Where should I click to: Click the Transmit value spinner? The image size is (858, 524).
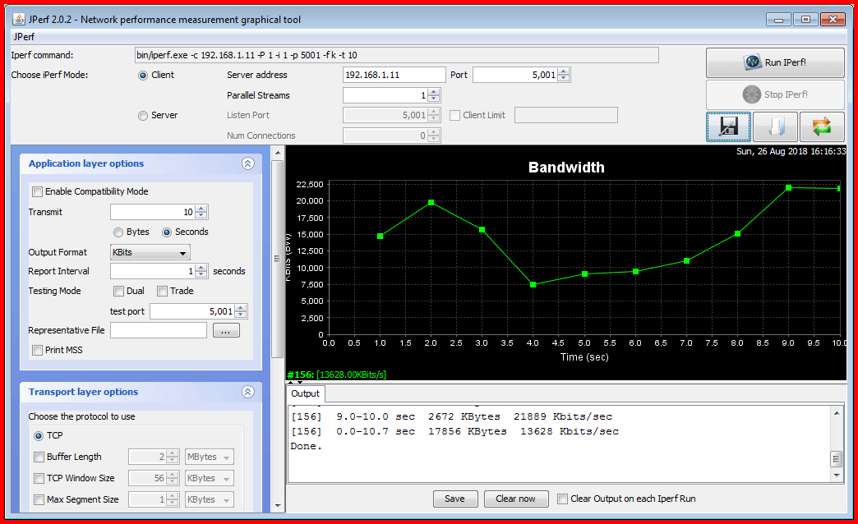coord(159,212)
